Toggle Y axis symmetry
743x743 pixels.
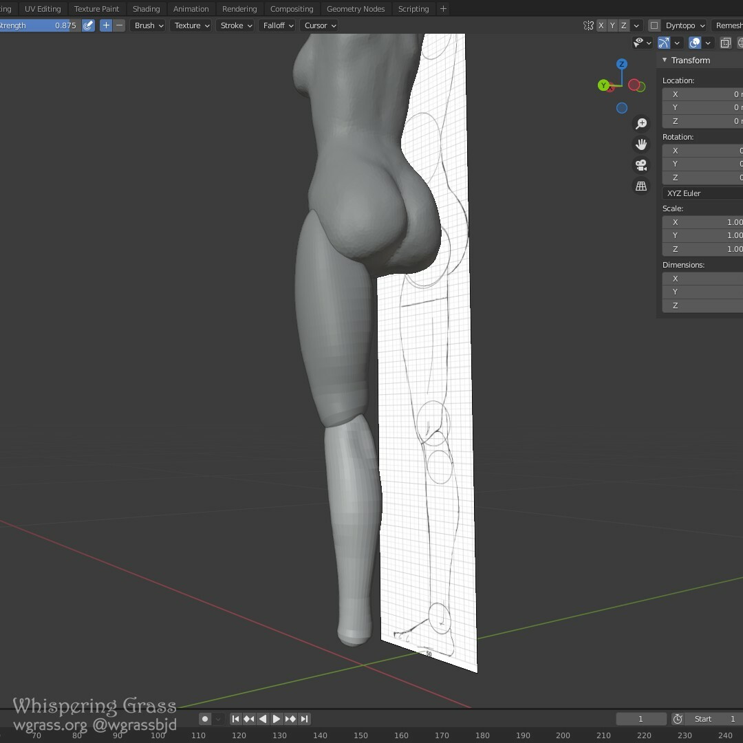pyautogui.click(x=612, y=25)
